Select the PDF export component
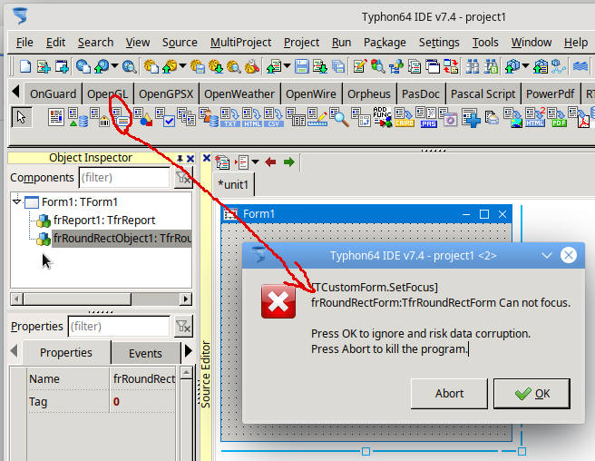 click(x=558, y=117)
